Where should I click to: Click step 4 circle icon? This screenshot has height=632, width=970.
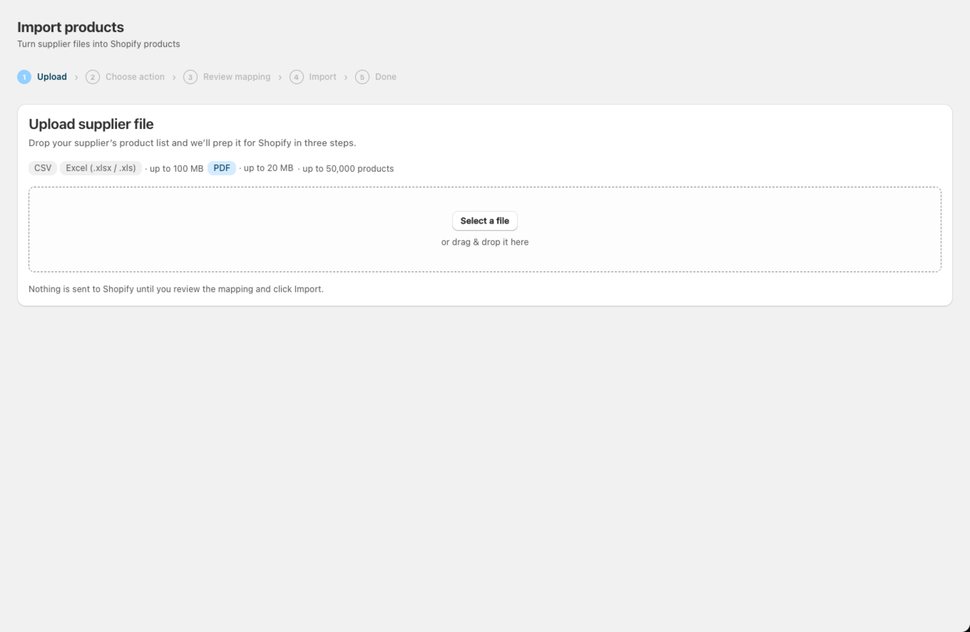pos(296,77)
